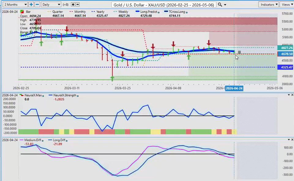
Task: Zoom in with the blue plus button
Action: [31, 5]
